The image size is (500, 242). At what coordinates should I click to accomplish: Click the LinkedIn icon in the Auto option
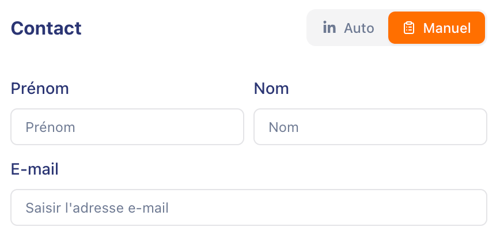tap(329, 28)
